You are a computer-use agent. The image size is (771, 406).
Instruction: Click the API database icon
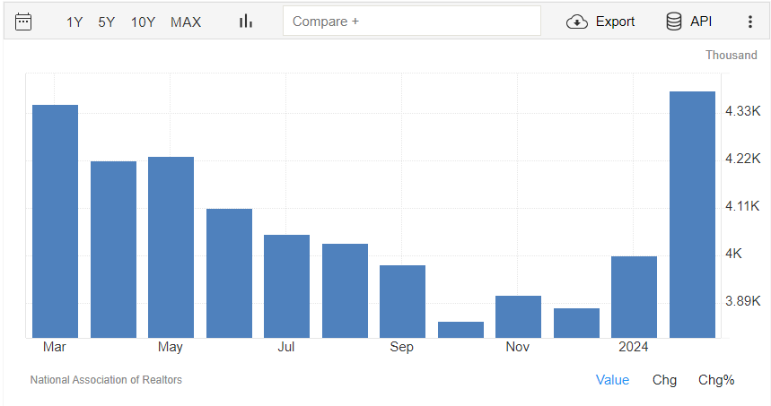click(x=674, y=22)
